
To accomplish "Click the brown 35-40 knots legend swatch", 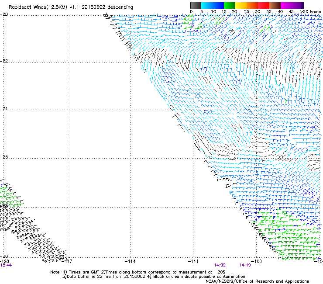I will (275, 5).
